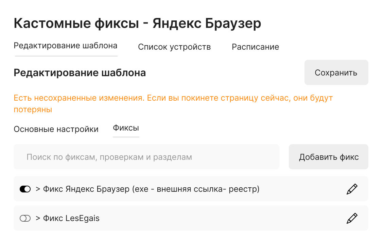This screenshot has height=238, width=384.
Task: Select the Редактирование шаблона top tab
Action: tap(66, 46)
